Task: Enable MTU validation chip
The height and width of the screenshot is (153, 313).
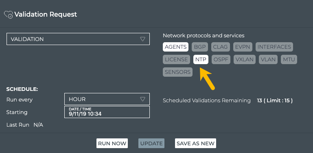Action: (x=289, y=60)
